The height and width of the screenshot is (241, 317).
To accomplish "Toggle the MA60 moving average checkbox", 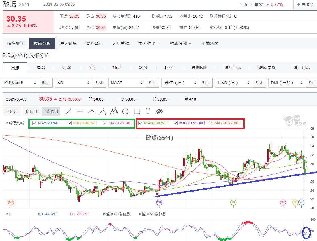I will tap(140, 123).
